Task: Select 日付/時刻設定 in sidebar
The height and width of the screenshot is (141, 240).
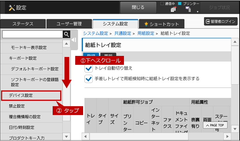Action: tap(32, 127)
